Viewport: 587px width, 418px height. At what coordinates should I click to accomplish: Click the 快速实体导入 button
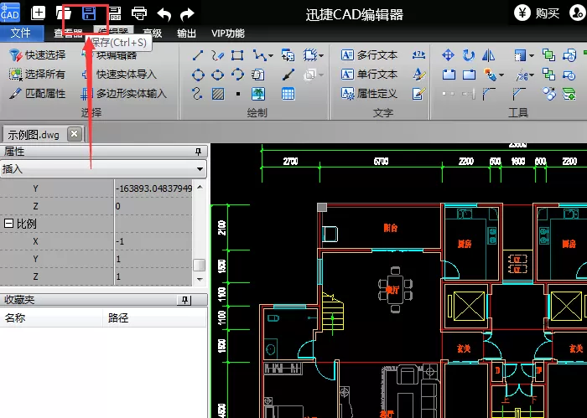119,75
